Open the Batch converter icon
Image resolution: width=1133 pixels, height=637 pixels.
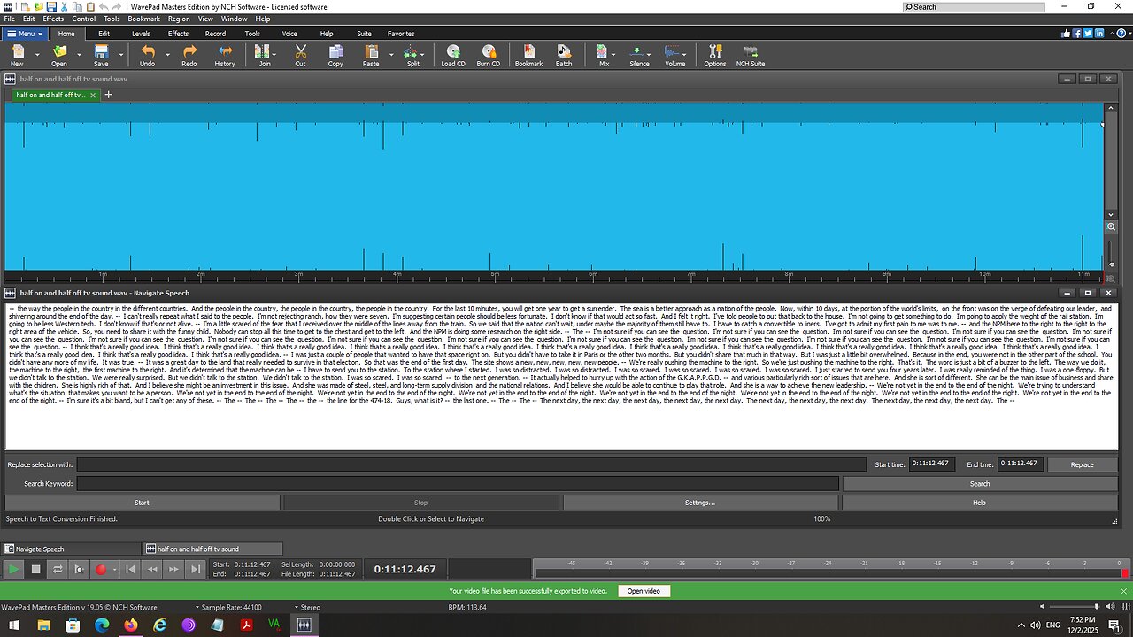tap(564, 55)
